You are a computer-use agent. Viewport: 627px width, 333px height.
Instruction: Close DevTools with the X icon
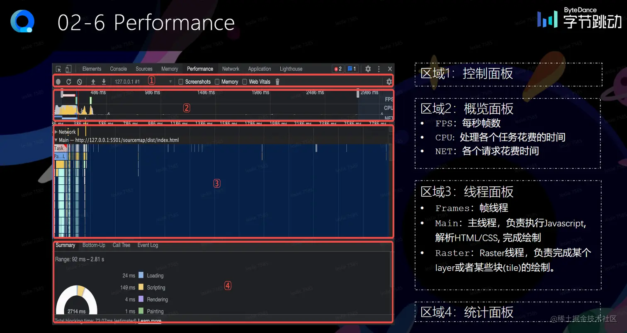(x=390, y=69)
